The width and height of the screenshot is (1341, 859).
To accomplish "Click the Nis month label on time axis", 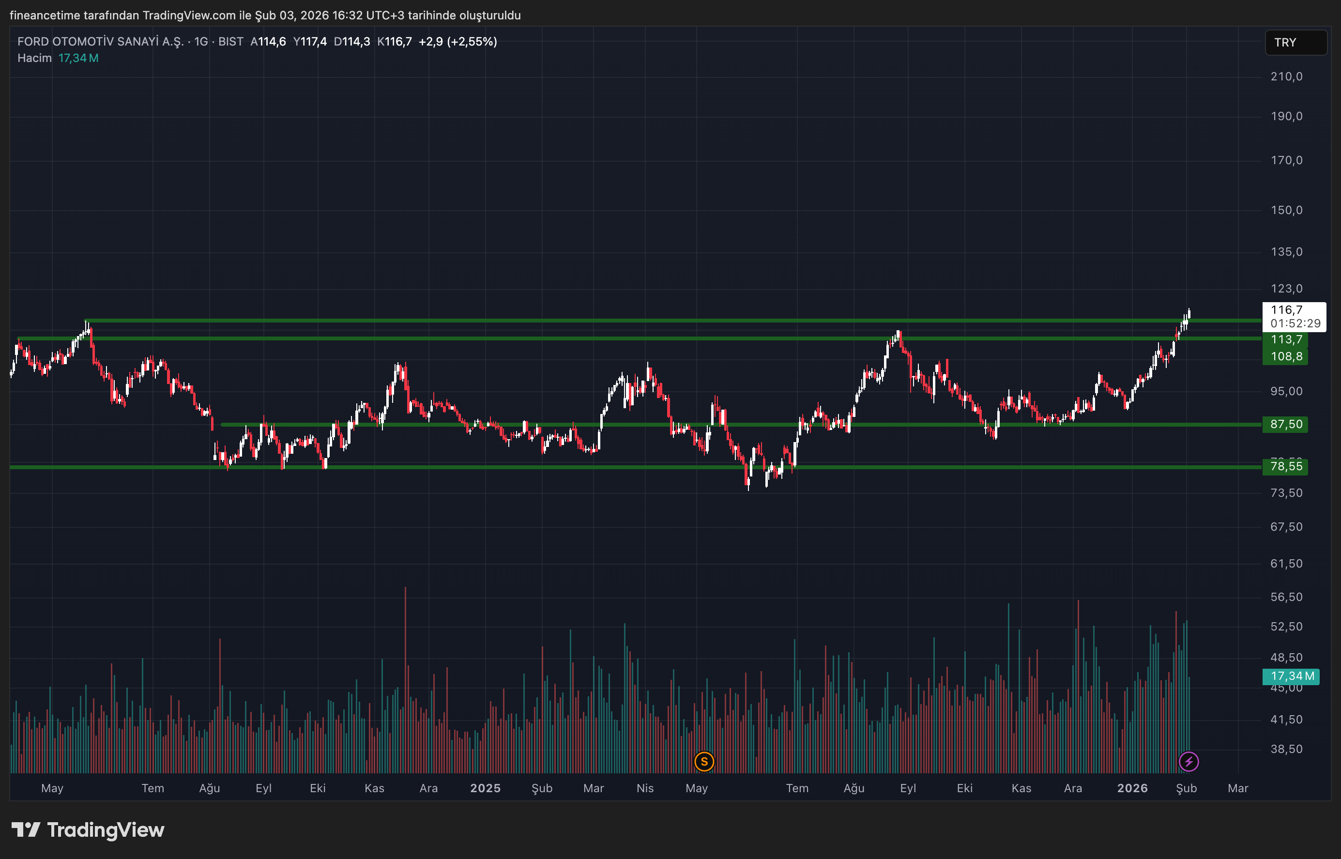I will (645, 788).
